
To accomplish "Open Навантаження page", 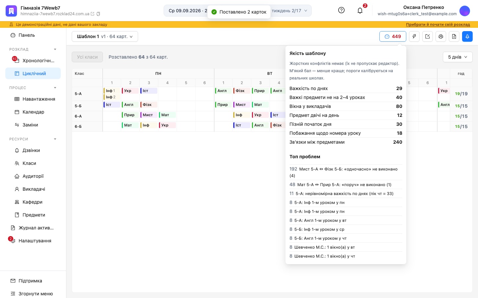I will point(33,99).
